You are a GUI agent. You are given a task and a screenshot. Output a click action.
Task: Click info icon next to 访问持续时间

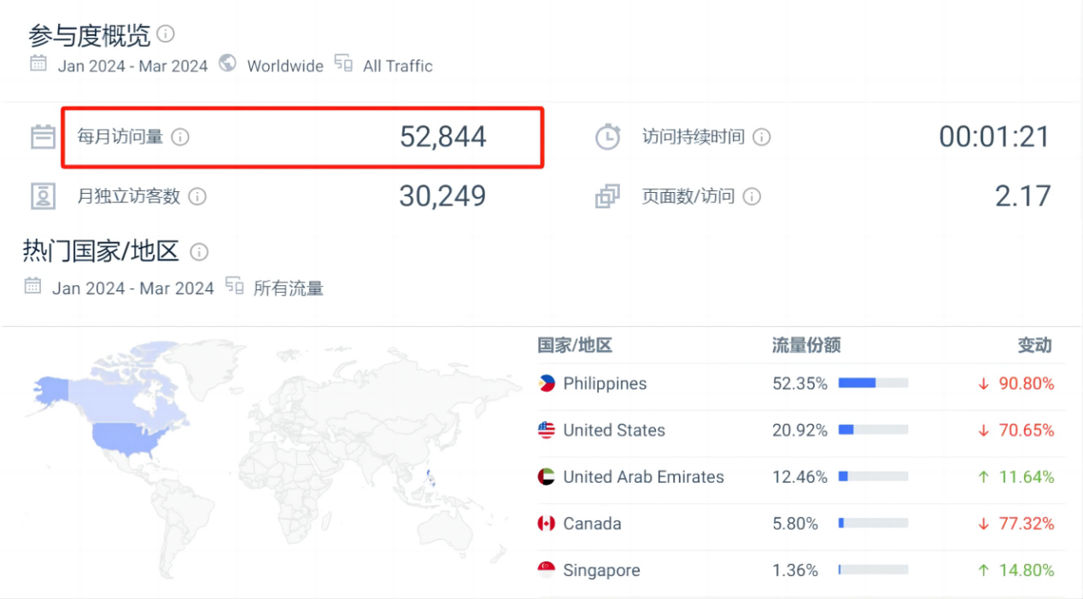762,137
